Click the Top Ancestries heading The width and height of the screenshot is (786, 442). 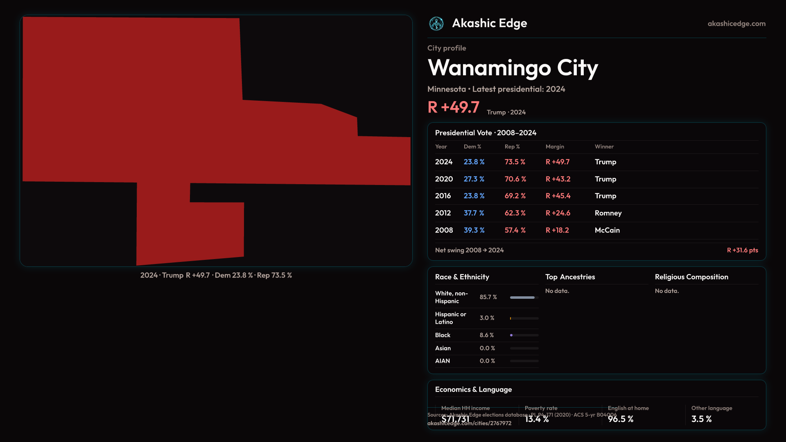click(x=570, y=277)
